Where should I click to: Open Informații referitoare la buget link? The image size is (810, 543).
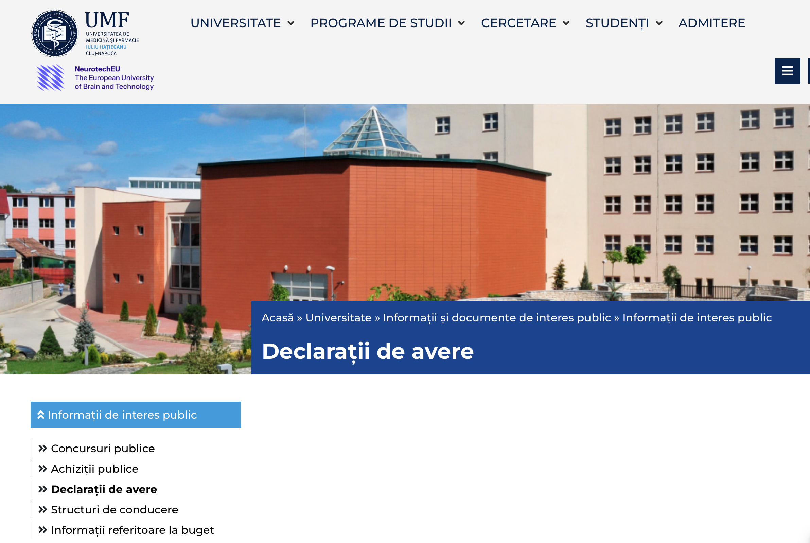[133, 530]
